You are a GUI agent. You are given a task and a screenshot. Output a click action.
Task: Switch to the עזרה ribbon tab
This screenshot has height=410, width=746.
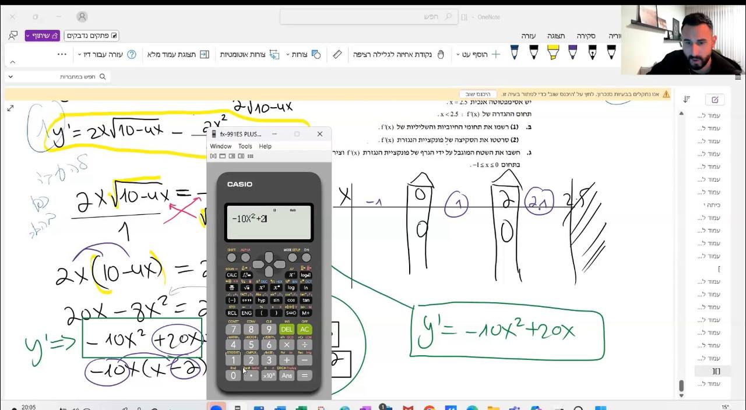(528, 36)
